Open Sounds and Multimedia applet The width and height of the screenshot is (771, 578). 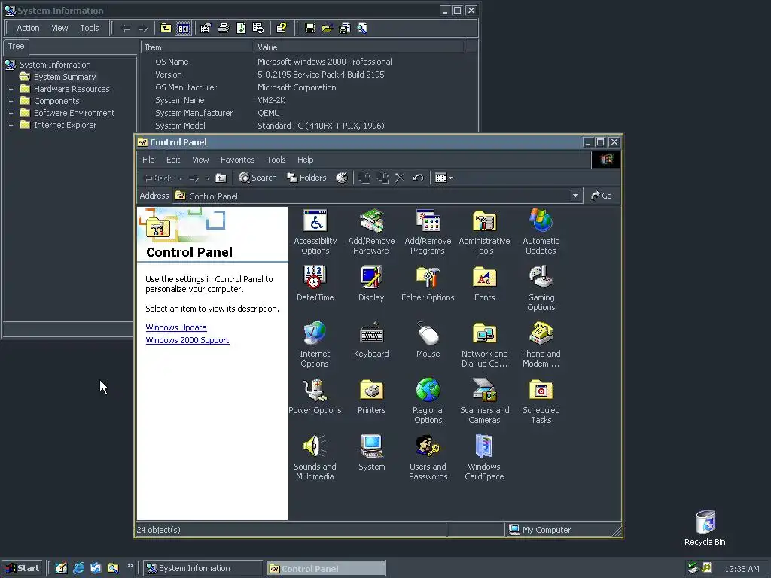(315, 458)
